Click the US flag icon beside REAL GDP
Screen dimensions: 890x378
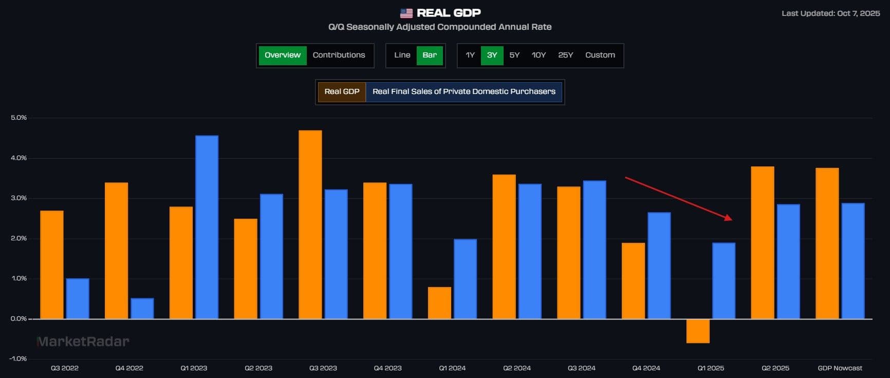tap(406, 13)
